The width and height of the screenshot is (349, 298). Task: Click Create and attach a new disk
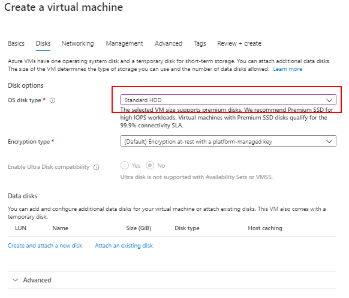pyautogui.click(x=45, y=246)
